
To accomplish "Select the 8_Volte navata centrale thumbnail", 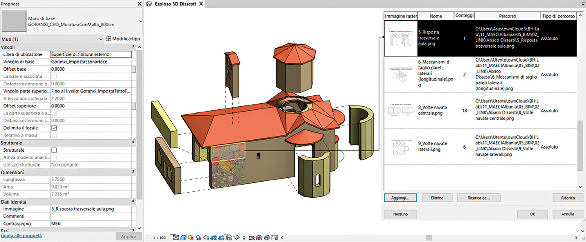I will pos(401,110).
